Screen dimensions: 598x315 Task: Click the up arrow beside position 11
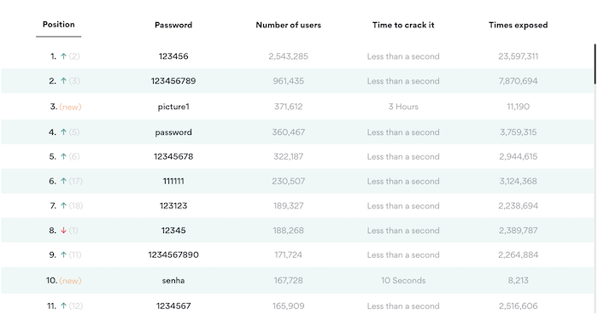[x=64, y=306]
